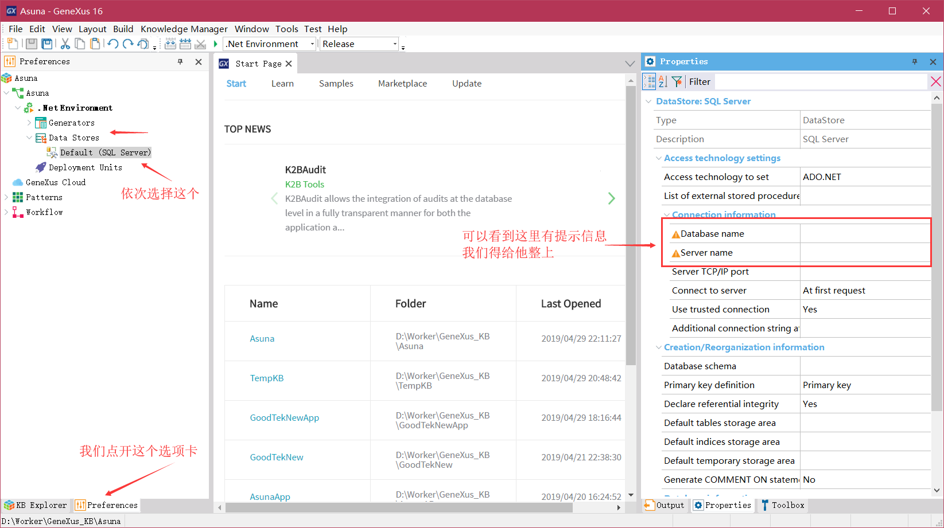944x528 pixels.
Task: Click the Rebuild All toolbar icon
Action: [185, 44]
